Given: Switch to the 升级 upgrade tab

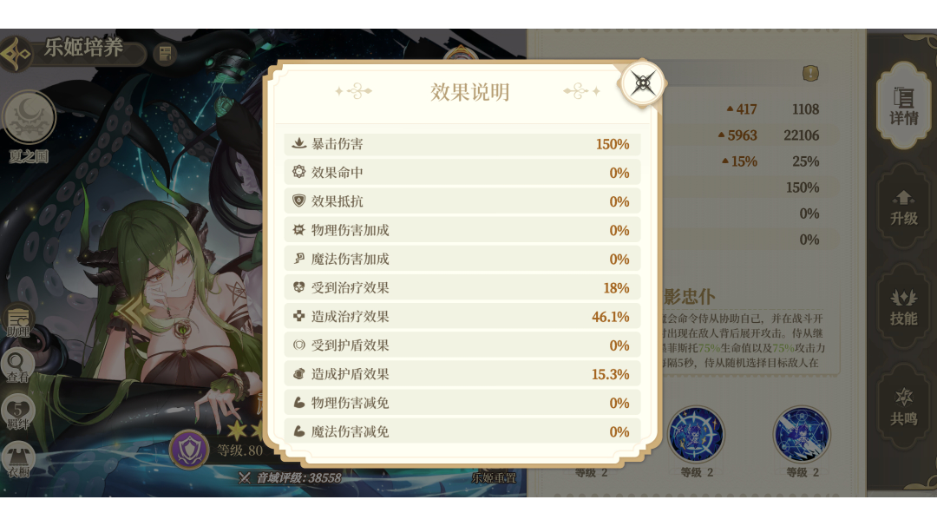Looking at the screenshot, I should pyautogui.click(x=903, y=207).
